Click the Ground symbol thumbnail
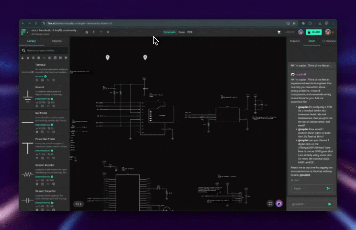 [x=27, y=96]
